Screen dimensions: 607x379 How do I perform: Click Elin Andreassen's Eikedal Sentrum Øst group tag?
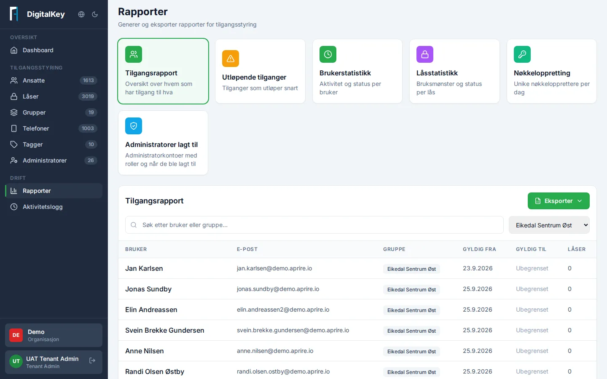click(411, 310)
